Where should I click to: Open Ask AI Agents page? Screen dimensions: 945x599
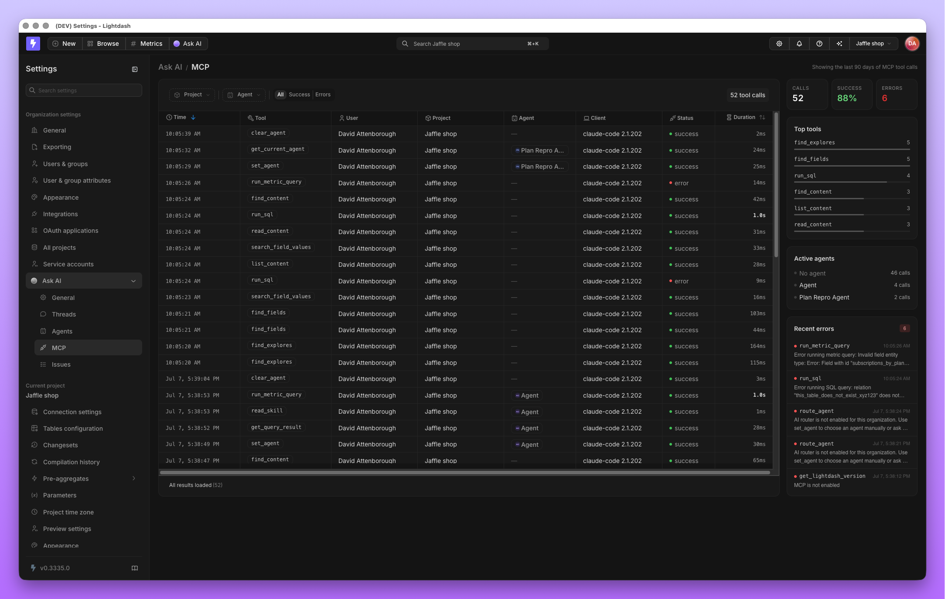(88, 331)
